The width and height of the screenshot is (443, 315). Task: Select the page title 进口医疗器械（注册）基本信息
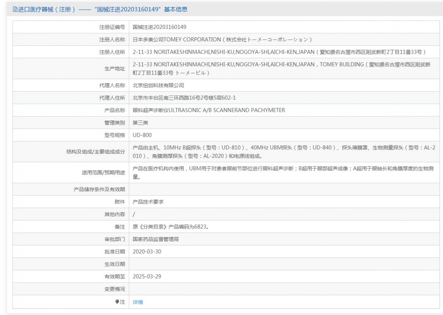pyautogui.click(x=100, y=10)
